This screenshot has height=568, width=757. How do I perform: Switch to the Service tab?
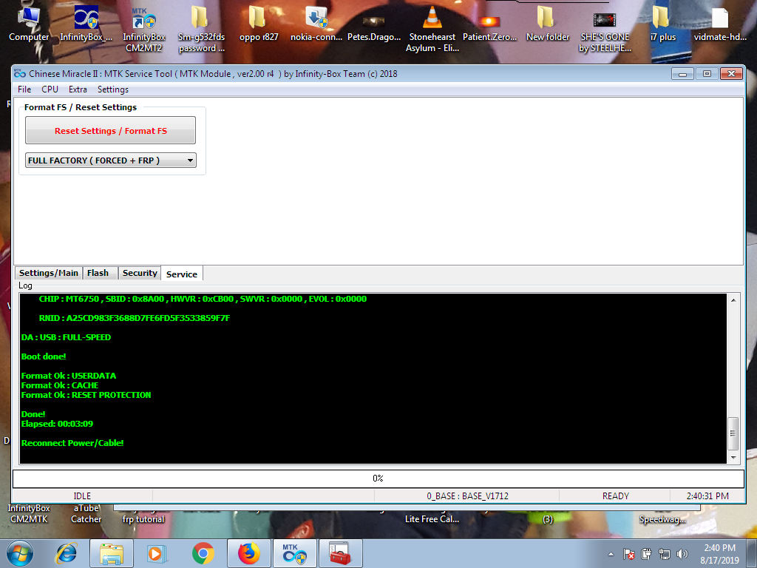(x=182, y=274)
